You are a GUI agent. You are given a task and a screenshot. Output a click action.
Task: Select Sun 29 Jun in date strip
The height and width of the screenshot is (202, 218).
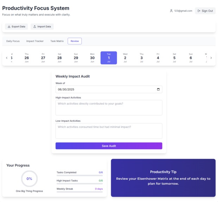click(76, 58)
